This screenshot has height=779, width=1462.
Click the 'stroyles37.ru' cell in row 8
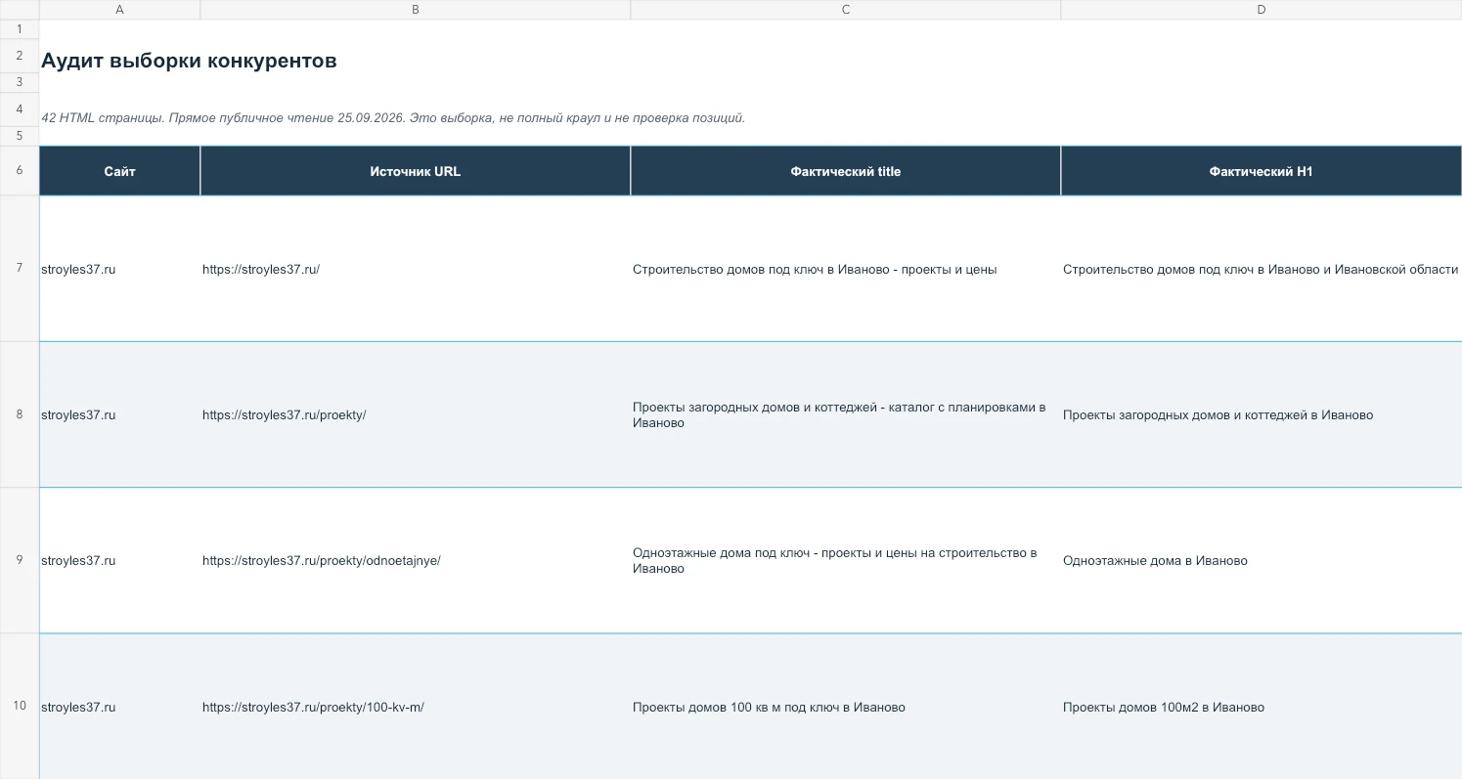[x=119, y=414]
